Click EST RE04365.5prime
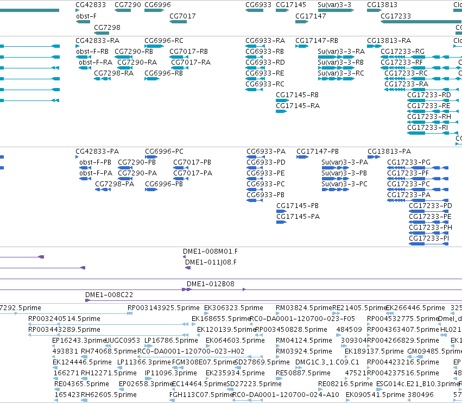This screenshot has width=462, height=403. click(x=81, y=384)
